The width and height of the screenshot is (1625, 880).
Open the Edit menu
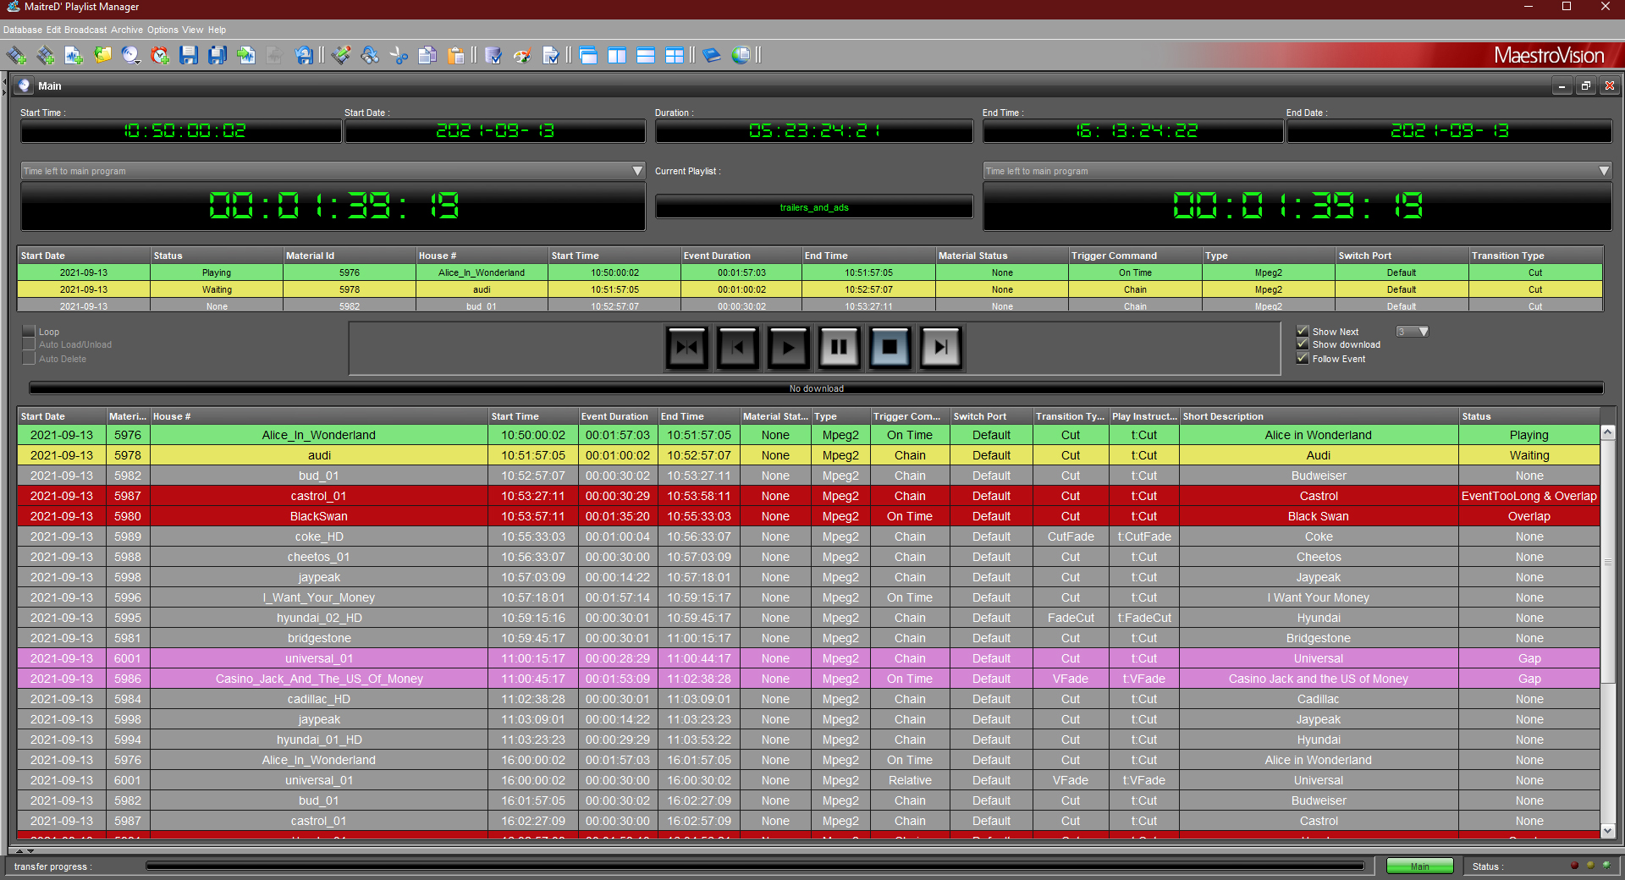(53, 30)
